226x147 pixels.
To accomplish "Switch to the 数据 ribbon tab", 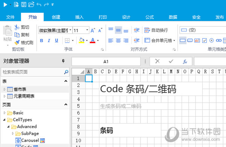I will [173, 17].
